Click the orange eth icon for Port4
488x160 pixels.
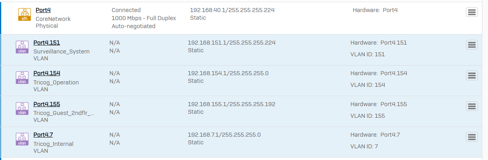25,14
